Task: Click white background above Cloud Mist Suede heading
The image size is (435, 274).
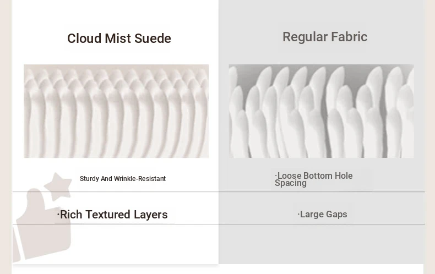Action: click(116, 14)
